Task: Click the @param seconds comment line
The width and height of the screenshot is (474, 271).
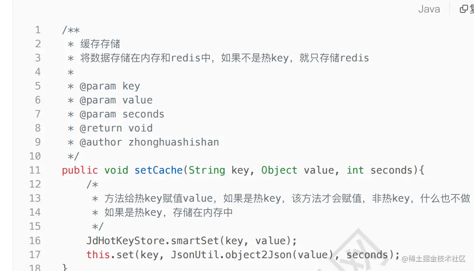Action: click(122, 114)
